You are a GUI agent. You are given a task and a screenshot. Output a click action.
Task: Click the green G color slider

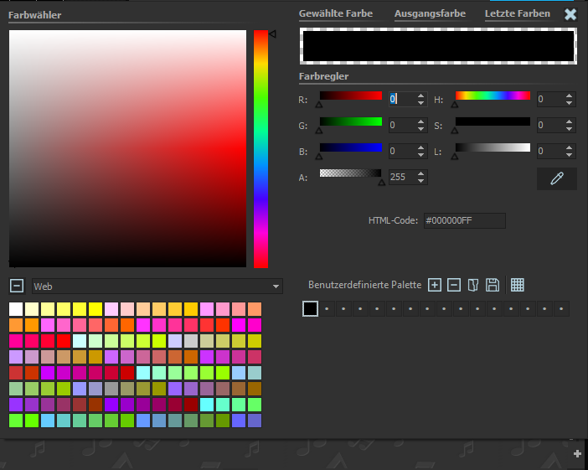[351, 121]
